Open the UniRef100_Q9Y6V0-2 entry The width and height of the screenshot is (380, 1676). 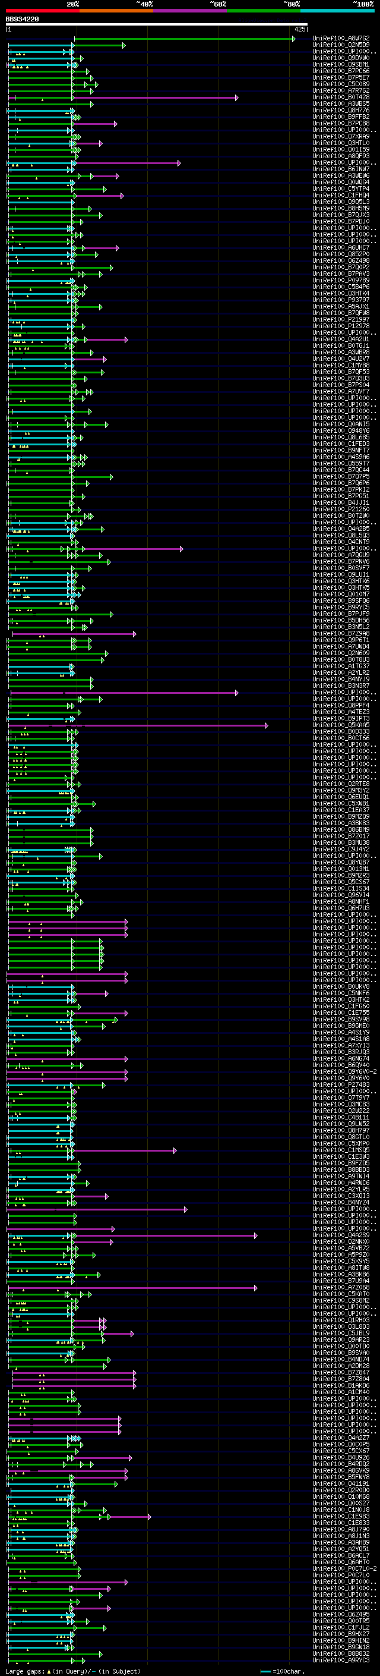(344, 1071)
